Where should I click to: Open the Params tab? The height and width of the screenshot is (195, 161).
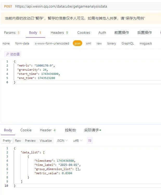point(12,32)
